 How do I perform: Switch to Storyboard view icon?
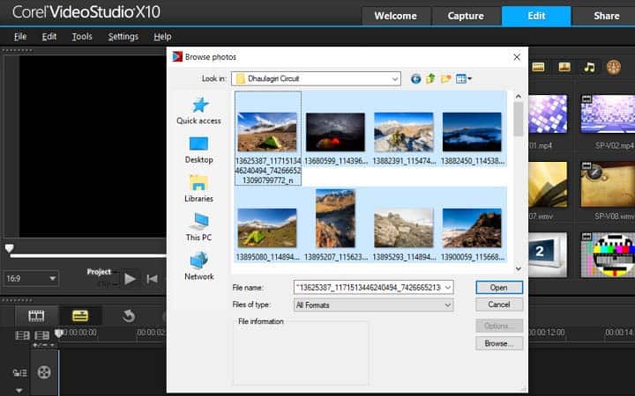pyautogui.click(x=36, y=316)
